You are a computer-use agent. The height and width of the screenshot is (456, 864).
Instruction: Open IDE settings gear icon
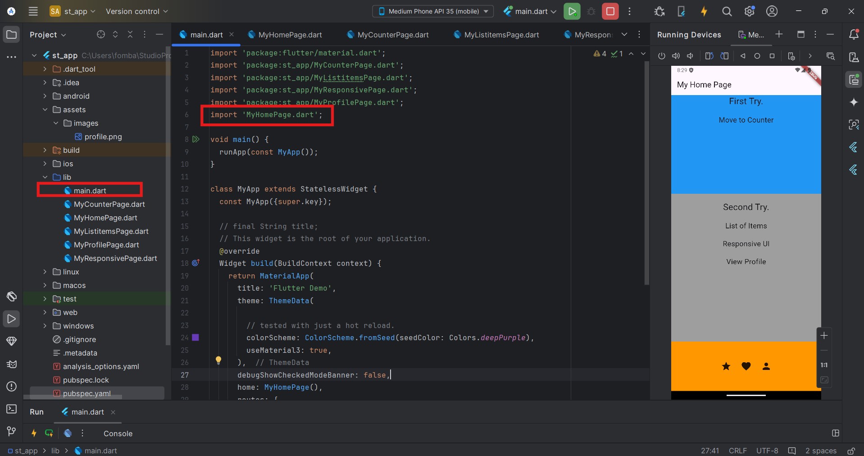[749, 12]
